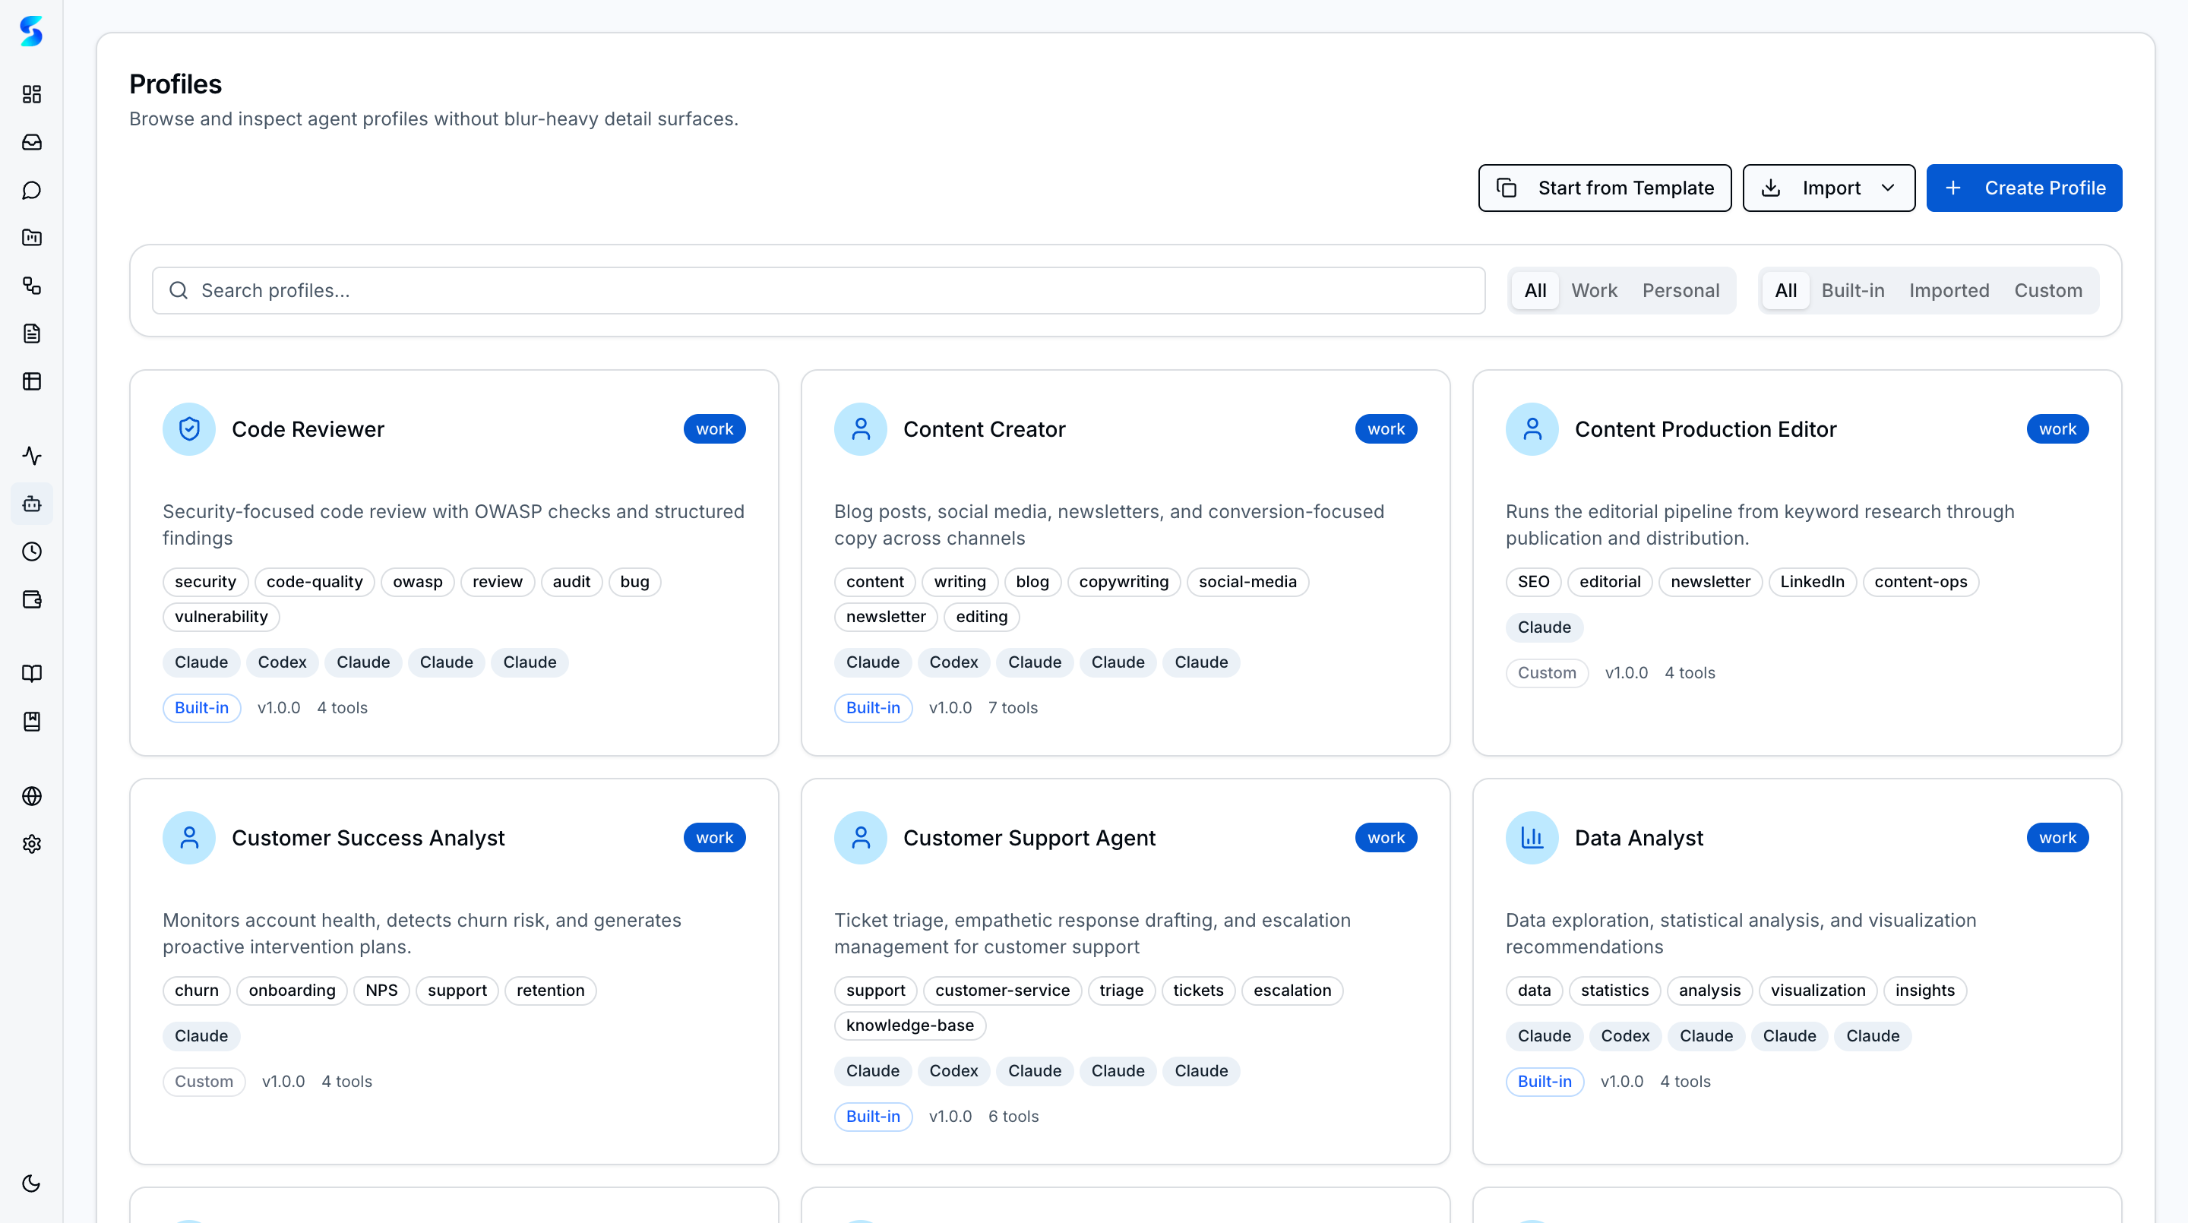The height and width of the screenshot is (1223, 2188).
Task: Open the dashboard grid view from sidebar
Action: click(x=31, y=95)
